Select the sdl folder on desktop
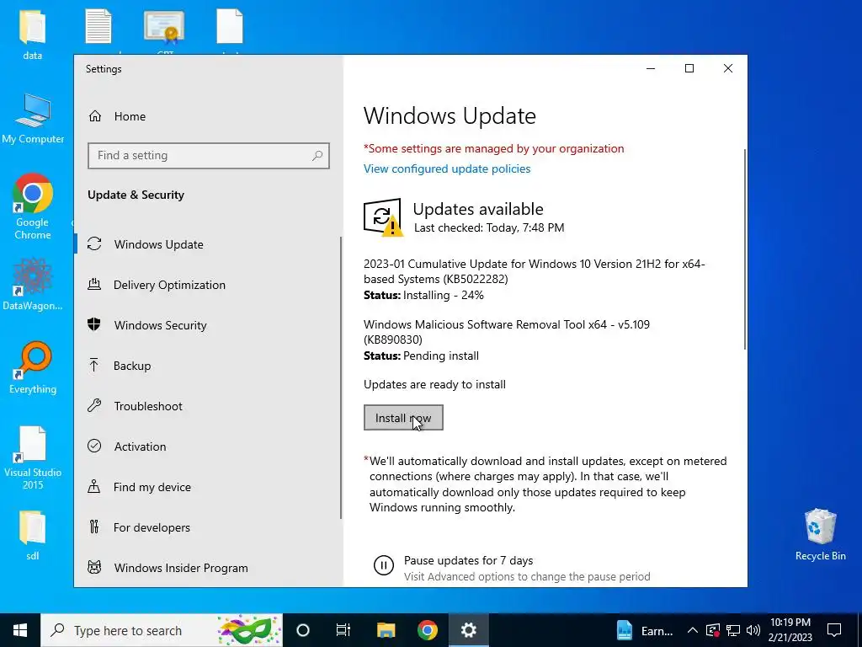862x647 pixels. [x=33, y=535]
